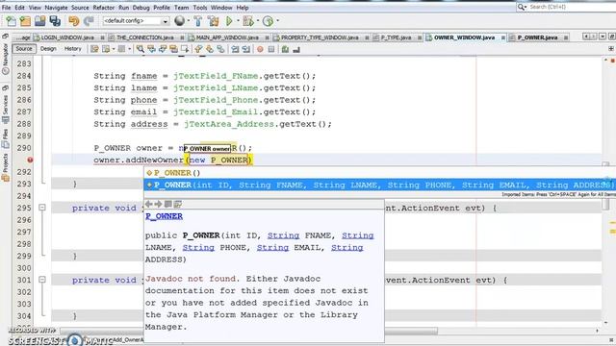Open the show opened documents list arrow
The height and width of the screenshot is (346, 616).
tap(603, 37)
